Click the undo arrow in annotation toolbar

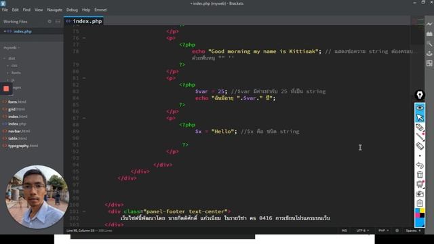click(420, 165)
